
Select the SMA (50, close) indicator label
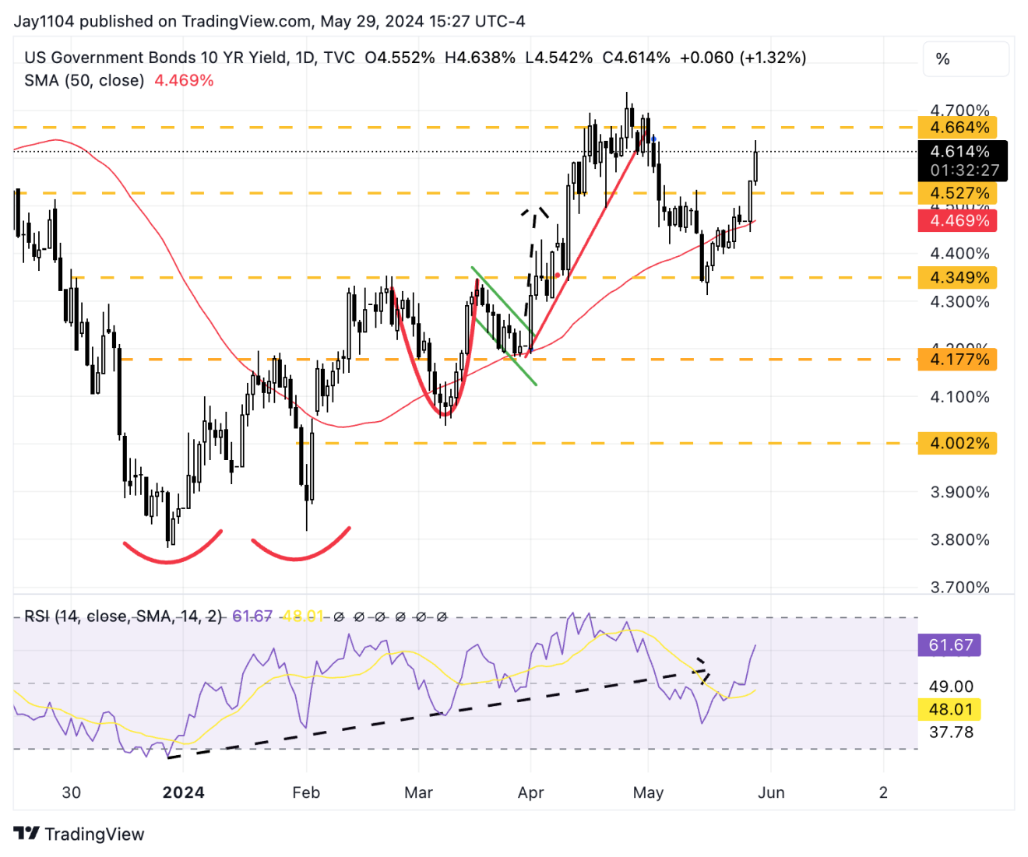[x=84, y=80]
